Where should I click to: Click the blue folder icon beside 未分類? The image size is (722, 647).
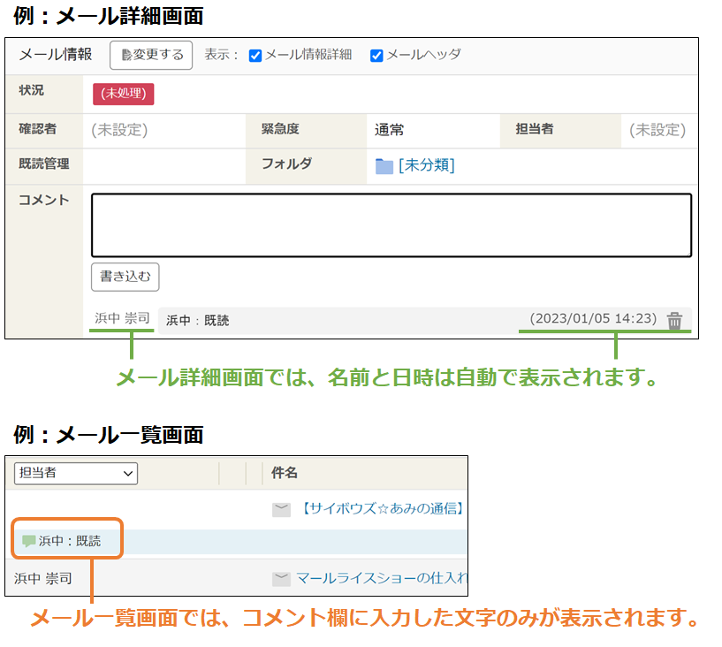(384, 166)
